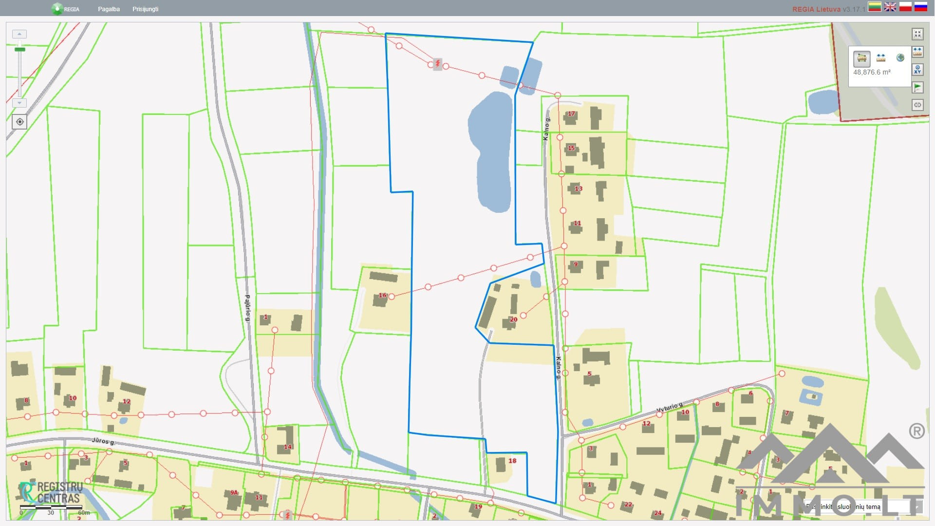Viewport: 935px width, 526px height.
Task: Click the chain link share icon
Action: (x=917, y=105)
